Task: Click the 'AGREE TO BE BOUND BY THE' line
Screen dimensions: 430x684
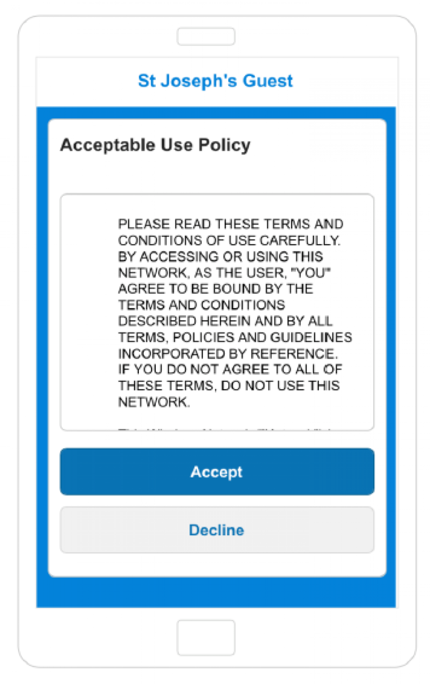Action: point(215,289)
